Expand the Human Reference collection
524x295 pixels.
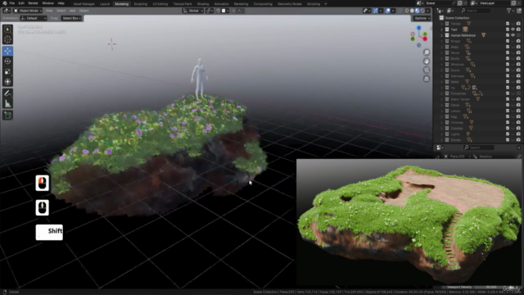coord(441,35)
